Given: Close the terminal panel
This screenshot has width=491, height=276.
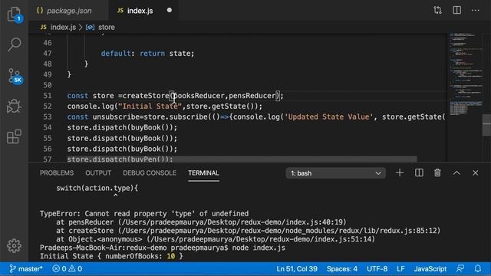Looking at the screenshot, I should click(476, 172).
